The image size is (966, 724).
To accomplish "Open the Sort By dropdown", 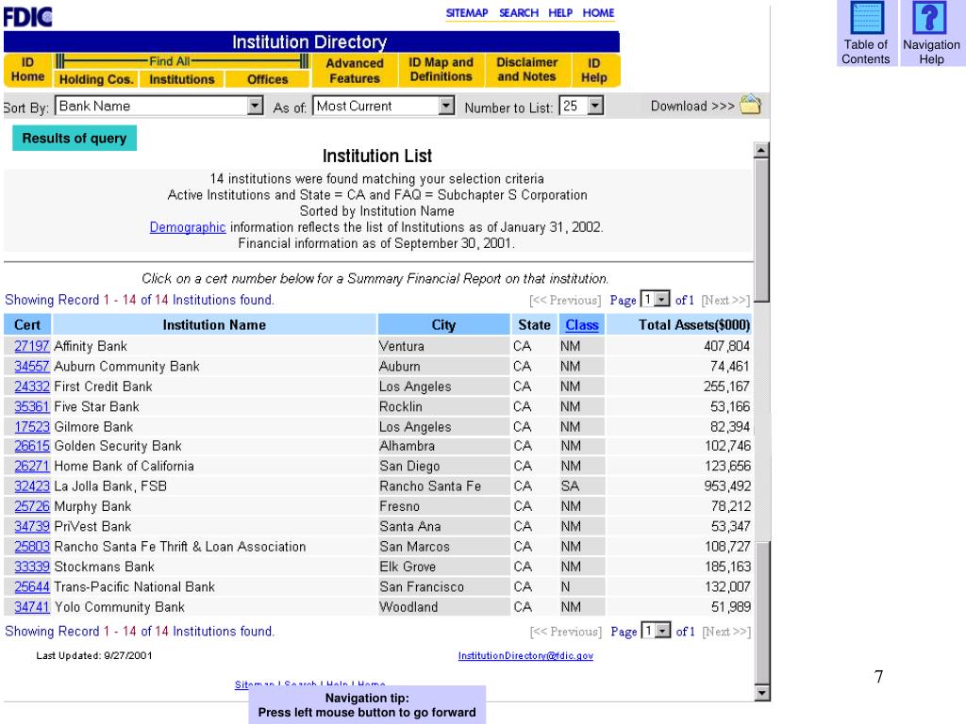I will click(255, 106).
